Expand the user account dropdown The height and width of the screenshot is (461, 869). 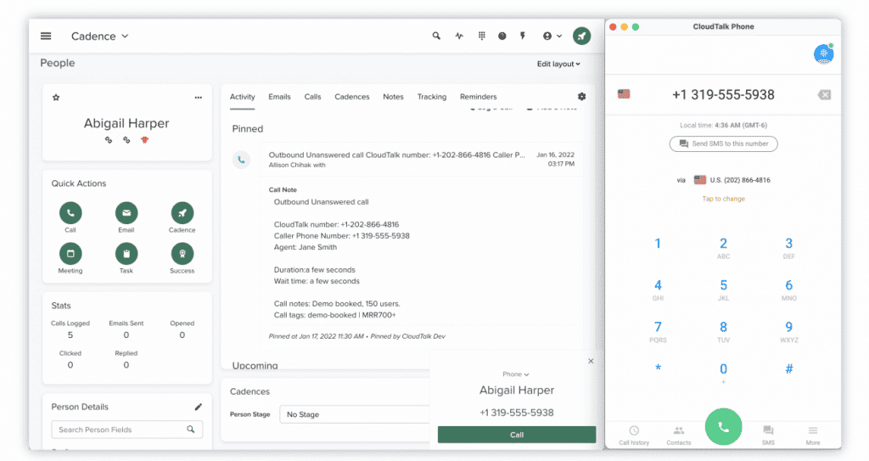point(552,36)
